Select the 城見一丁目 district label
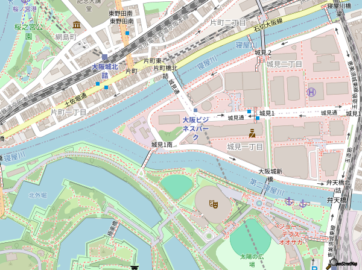Viewport: 362px width, 270px height. pyautogui.click(x=245, y=146)
